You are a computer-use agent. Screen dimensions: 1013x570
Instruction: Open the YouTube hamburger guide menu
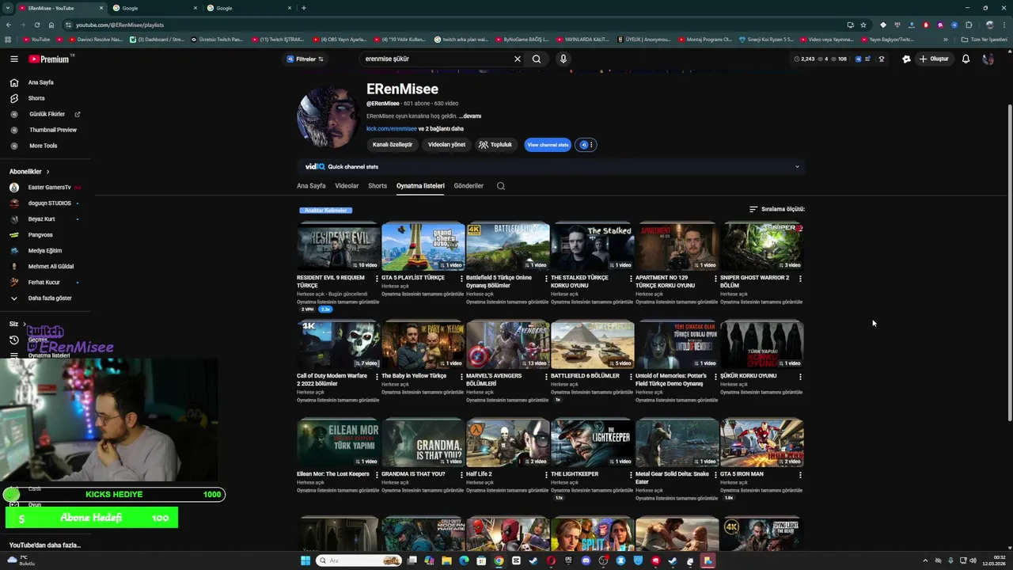(x=14, y=59)
